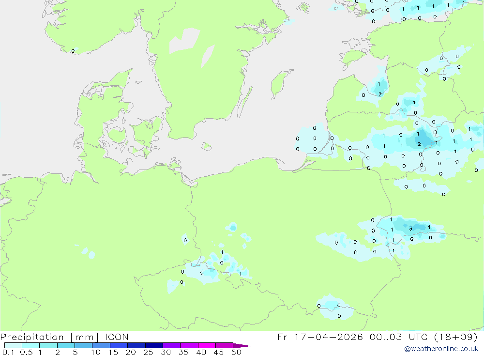Click the '3' precipitation value on map
This screenshot has width=484, height=355.
point(410,229)
